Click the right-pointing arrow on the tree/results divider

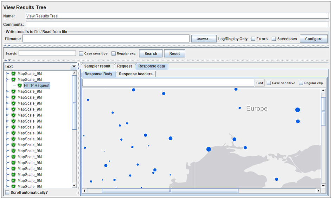(78, 68)
